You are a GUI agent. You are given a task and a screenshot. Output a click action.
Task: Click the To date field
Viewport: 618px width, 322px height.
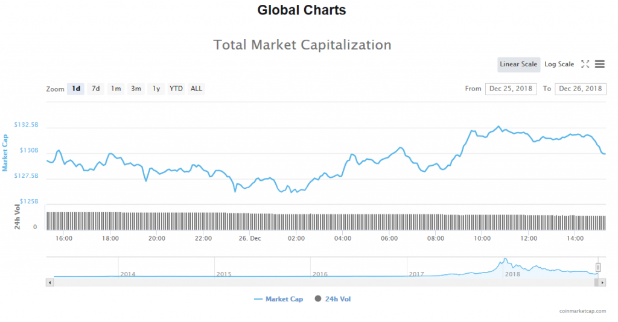[x=580, y=89]
